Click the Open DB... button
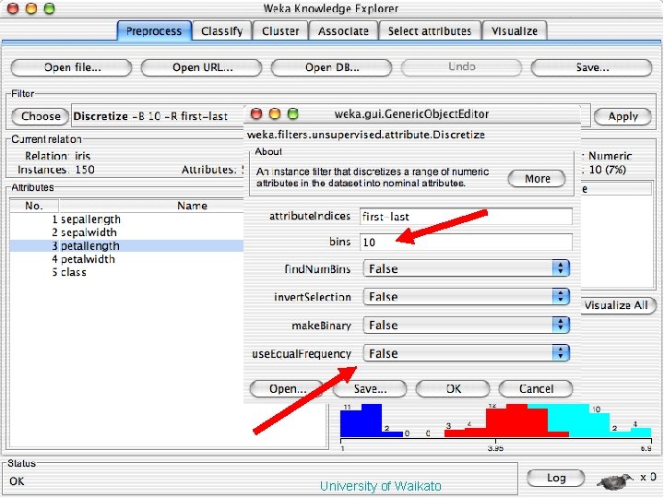The width and height of the screenshot is (664, 498). pos(332,67)
